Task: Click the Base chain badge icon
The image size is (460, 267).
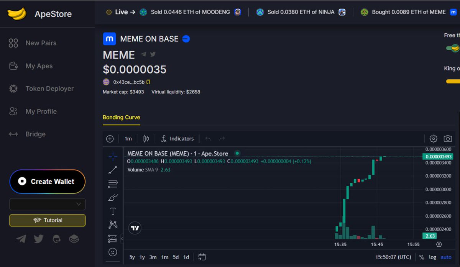Action: (186, 39)
